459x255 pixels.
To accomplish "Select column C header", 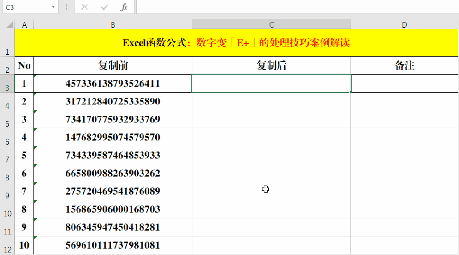I will 272,25.
